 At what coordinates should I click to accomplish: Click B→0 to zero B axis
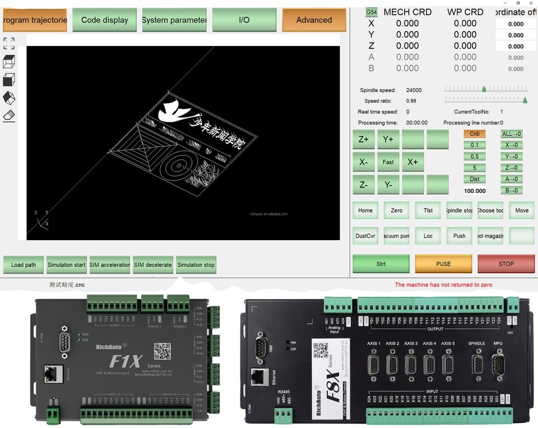point(512,190)
